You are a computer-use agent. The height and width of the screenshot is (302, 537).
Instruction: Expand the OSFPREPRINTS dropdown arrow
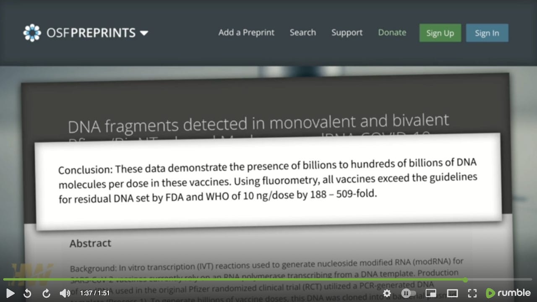point(144,33)
